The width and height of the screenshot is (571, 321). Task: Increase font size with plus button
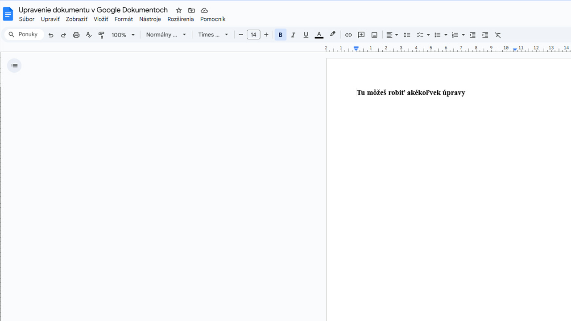click(266, 35)
